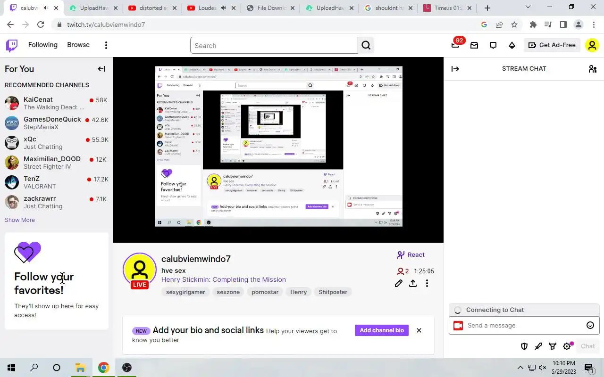Viewport: 604px width, 377px height.
Task: Open the chat filter funnel icon
Action: click(553, 346)
